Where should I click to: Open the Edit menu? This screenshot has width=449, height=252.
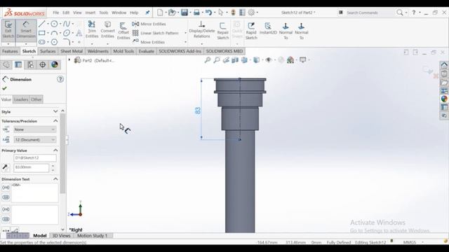click(66, 13)
